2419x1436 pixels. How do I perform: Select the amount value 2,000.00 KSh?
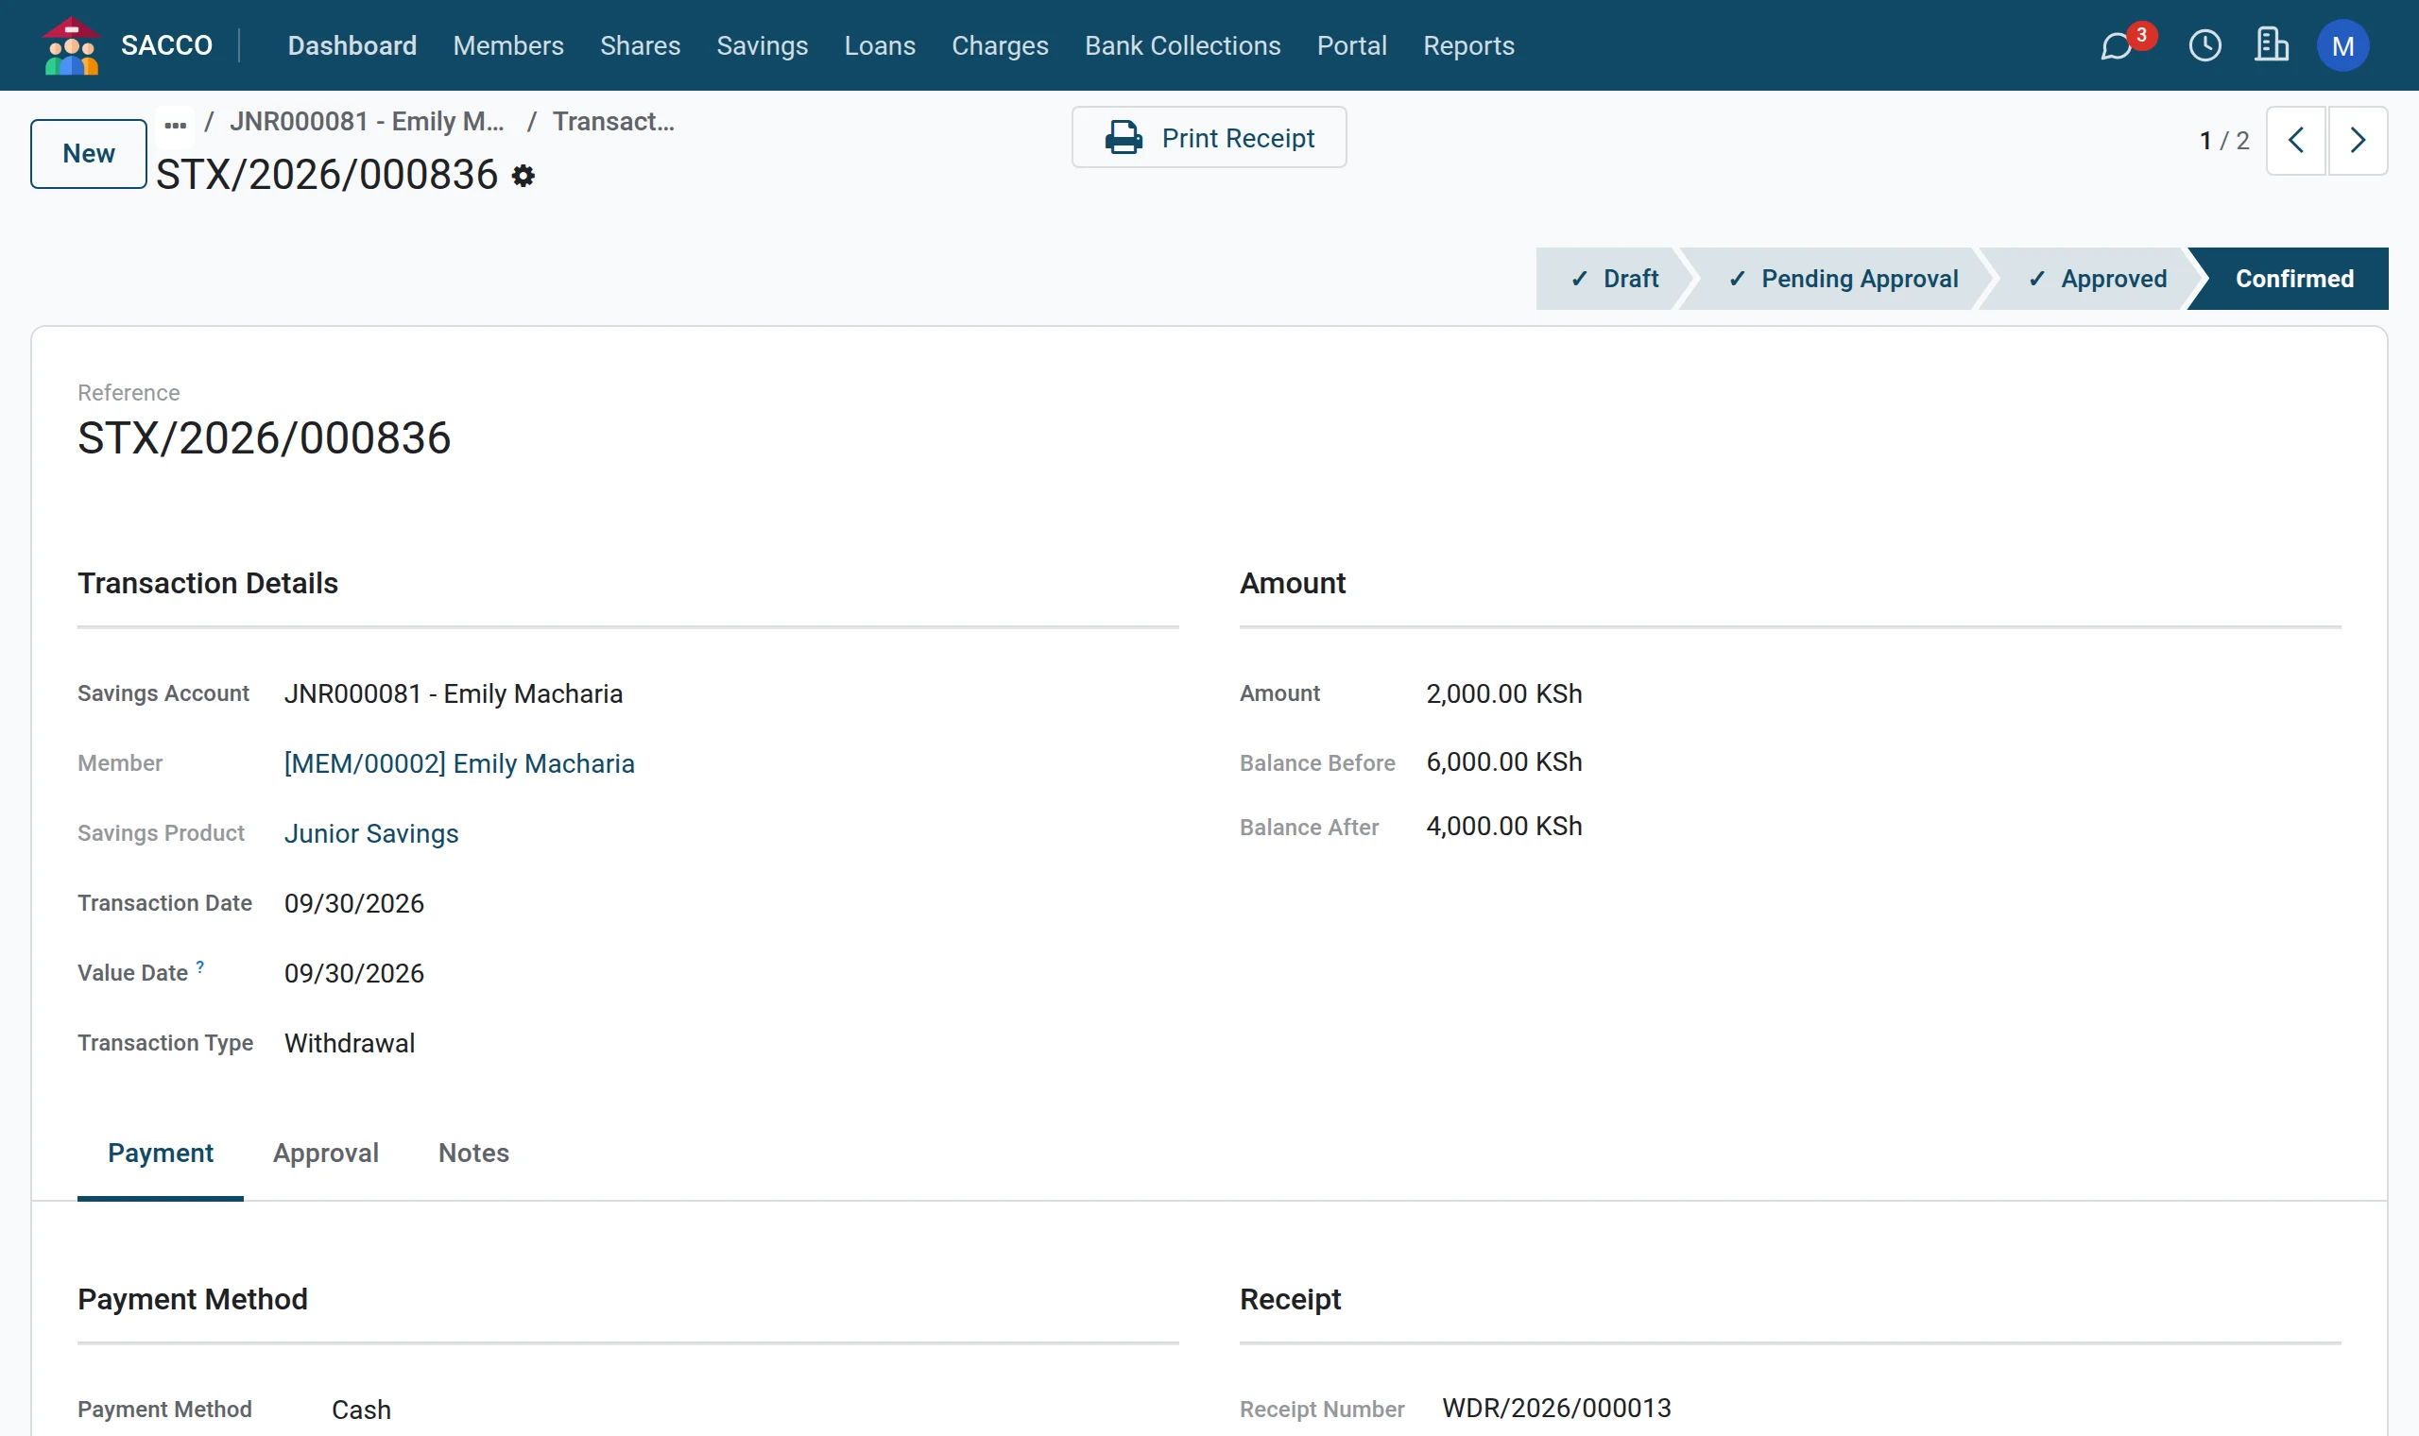click(x=1504, y=694)
